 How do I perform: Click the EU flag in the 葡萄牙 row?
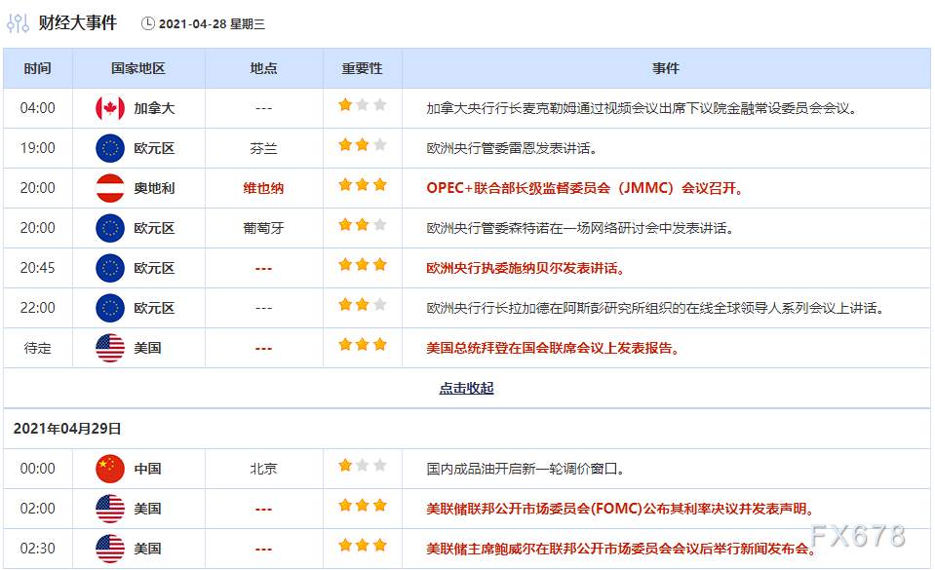click(x=110, y=228)
